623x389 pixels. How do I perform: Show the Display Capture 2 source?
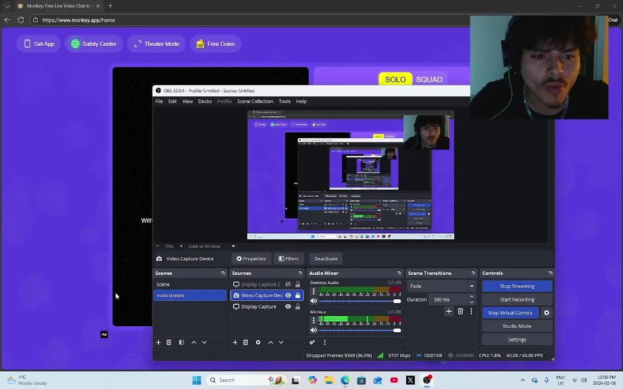pyautogui.click(x=288, y=284)
